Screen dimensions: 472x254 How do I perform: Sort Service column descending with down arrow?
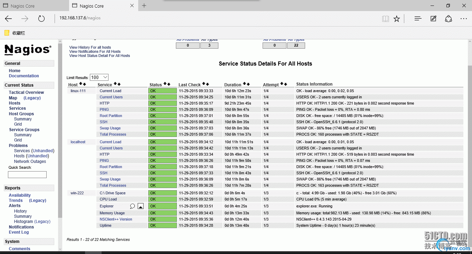(x=119, y=84)
